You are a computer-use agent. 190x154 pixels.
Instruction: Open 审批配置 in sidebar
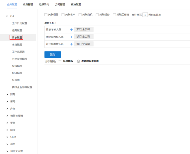pyautogui.click(x=17, y=45)
